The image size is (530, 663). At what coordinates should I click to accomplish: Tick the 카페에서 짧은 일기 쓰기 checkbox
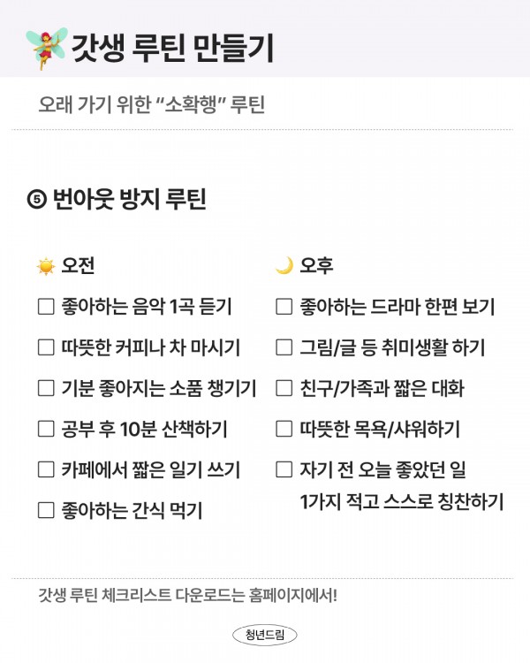pyautogui.click(x=46, y=469)
